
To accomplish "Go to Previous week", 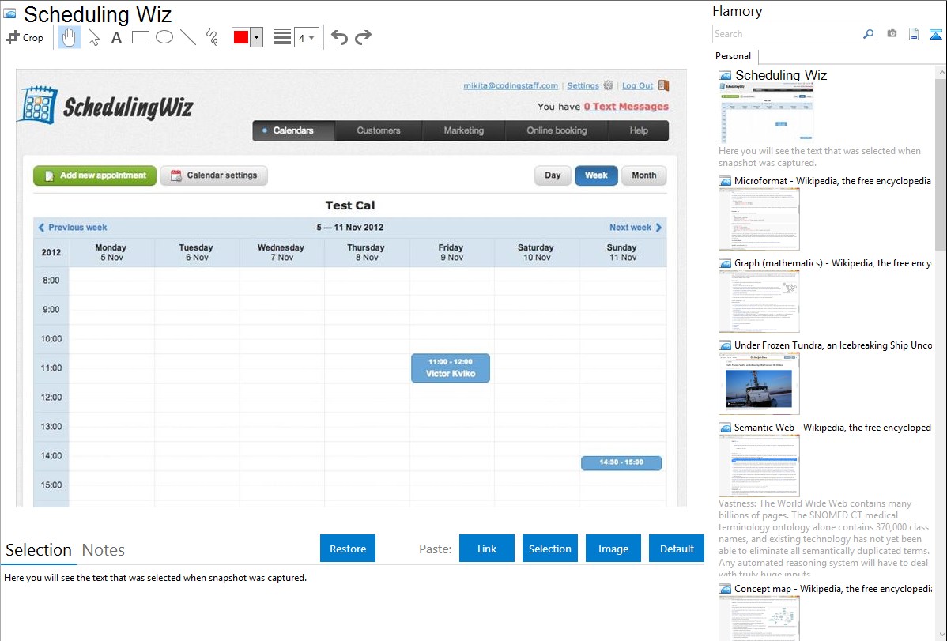I will pyautogui.click(x=73, y=228).
